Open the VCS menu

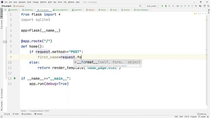pyautogui.click(x=65, y=2)
